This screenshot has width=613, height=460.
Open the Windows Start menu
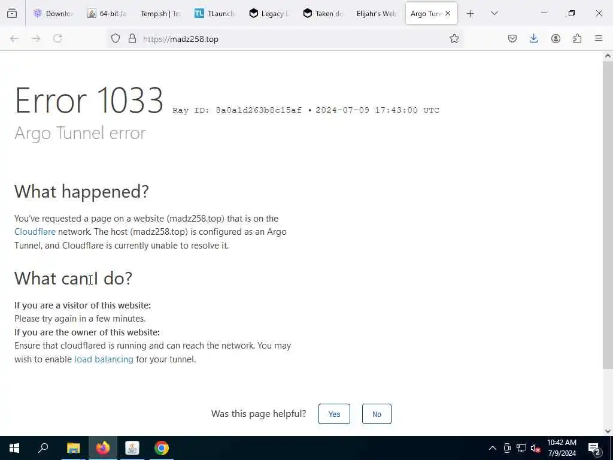(14, 448)
